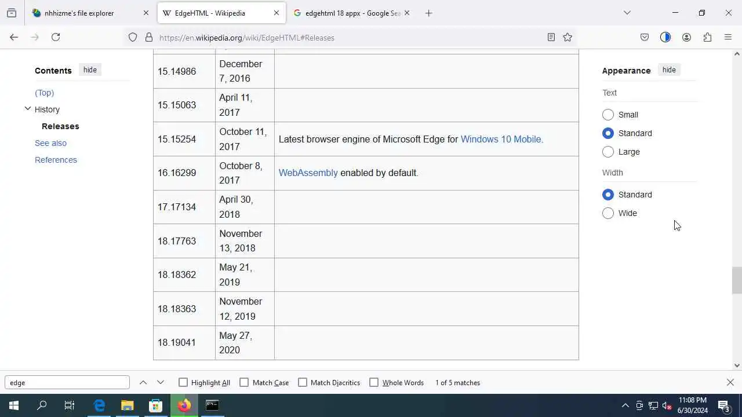Select the EdgeHTML - Wikipedia tab
This screenshot has height=417, width=742.
point(221,13)
